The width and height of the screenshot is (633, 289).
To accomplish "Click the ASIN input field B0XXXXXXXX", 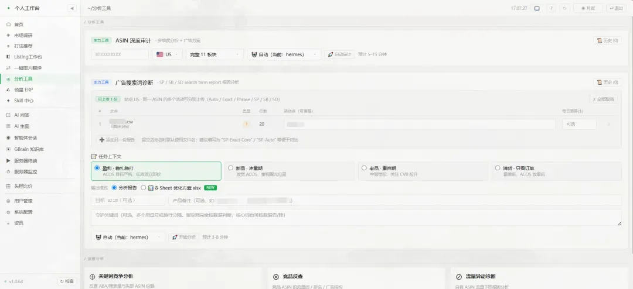I will point(120,54).
